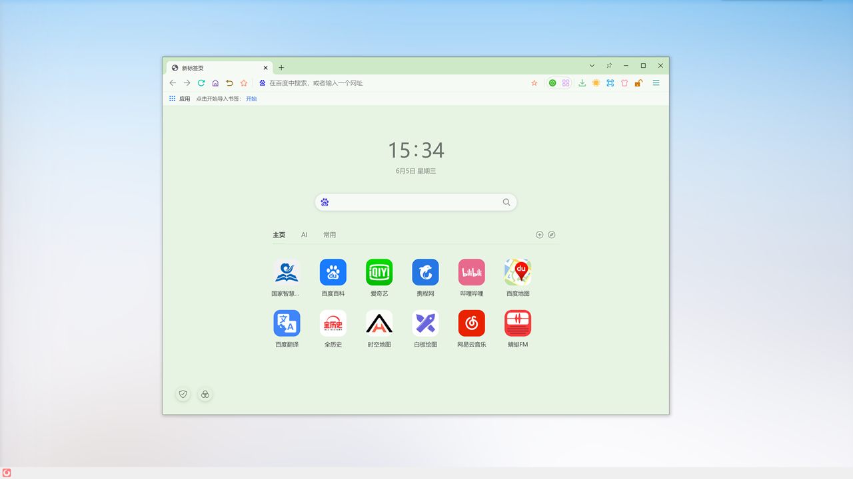Open the hamburger menu at top right
Viewport: 853px width, 479px height.
coord(656,82)
